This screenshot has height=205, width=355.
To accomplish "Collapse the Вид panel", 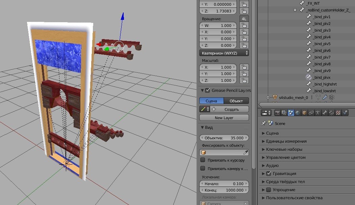I will click(x=202, y=128).
